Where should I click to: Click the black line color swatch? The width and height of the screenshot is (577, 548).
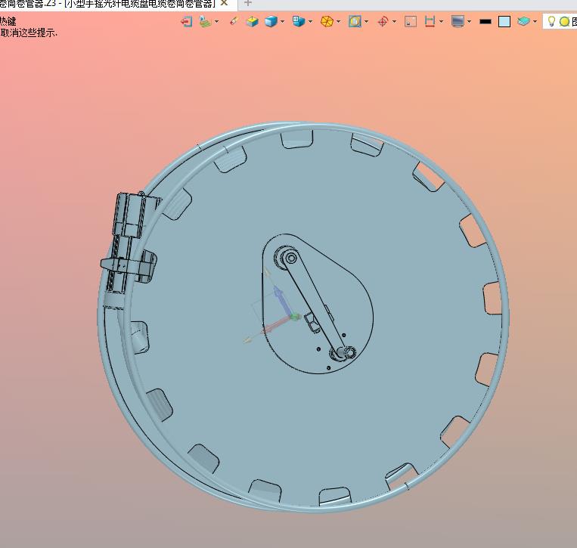click(485, 22)
